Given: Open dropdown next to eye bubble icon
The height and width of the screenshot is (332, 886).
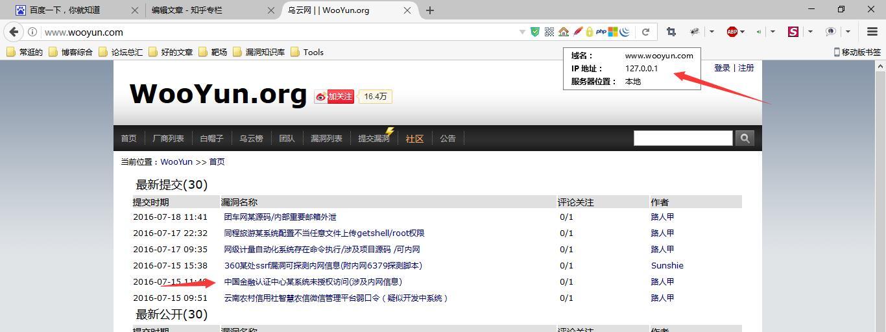Looking at the screenshot, I should [x=847, y=31].
